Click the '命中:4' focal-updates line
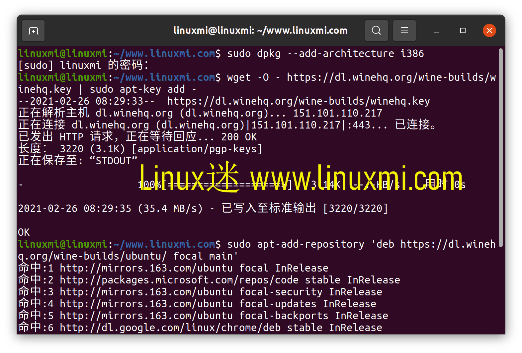 pyautogui.click(x=197, y=304)
